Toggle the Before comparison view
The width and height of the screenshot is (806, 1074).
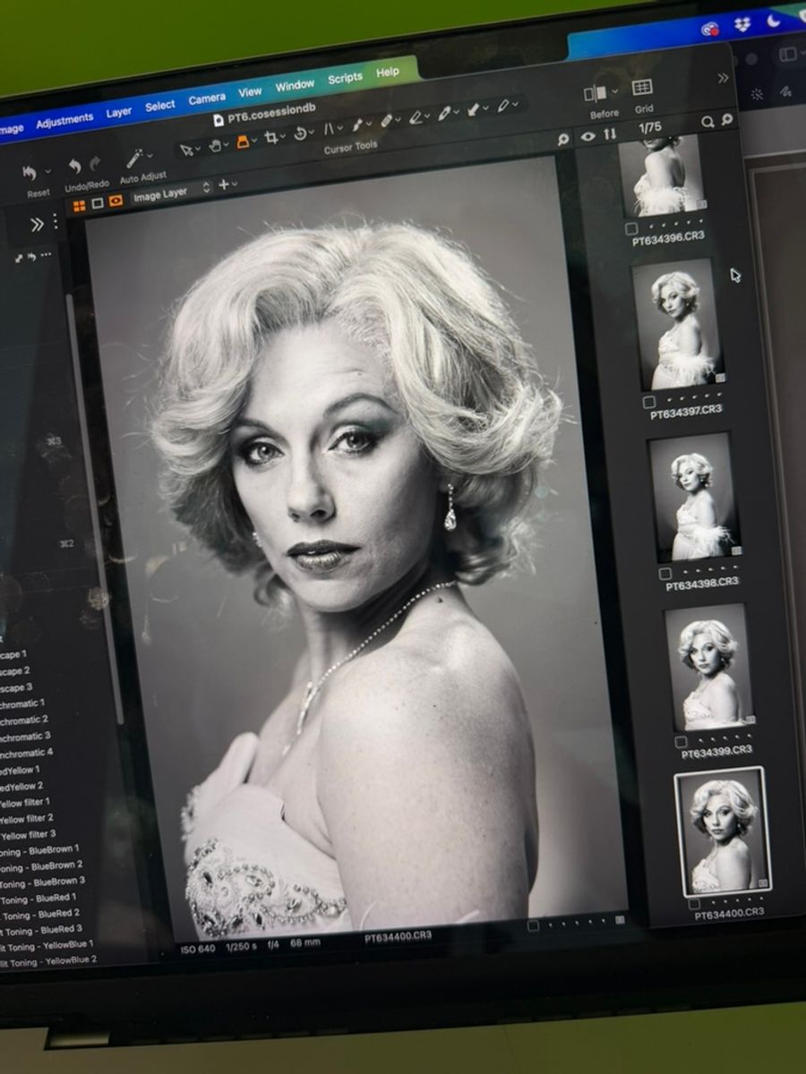pos(596,94)
